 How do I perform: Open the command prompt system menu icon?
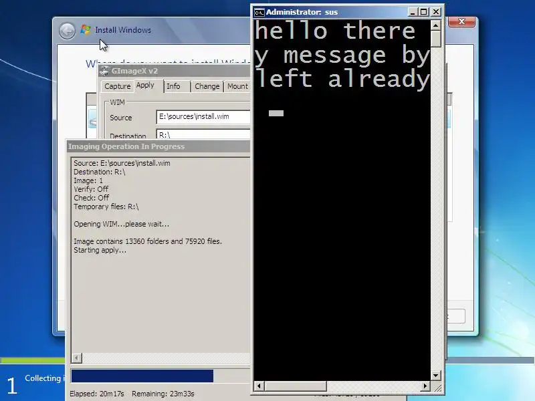pos(259,13)
